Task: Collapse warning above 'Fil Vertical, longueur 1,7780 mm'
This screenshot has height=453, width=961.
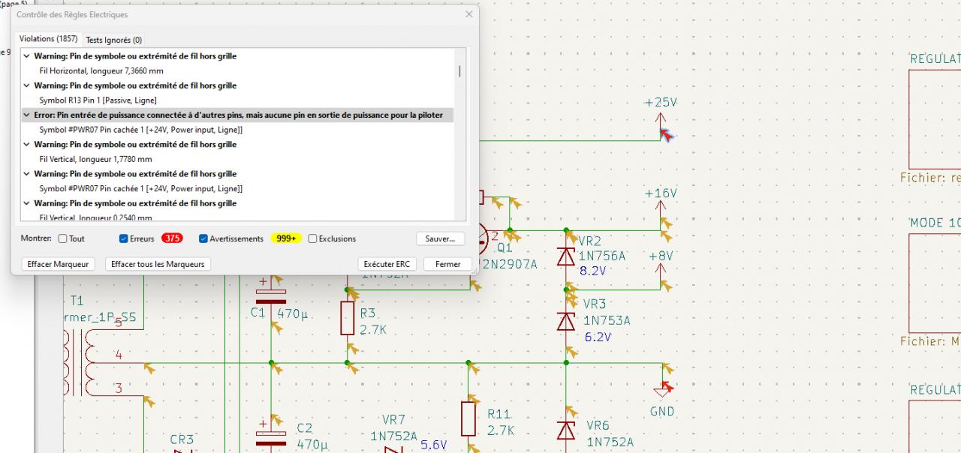Action: coord(28,144)
